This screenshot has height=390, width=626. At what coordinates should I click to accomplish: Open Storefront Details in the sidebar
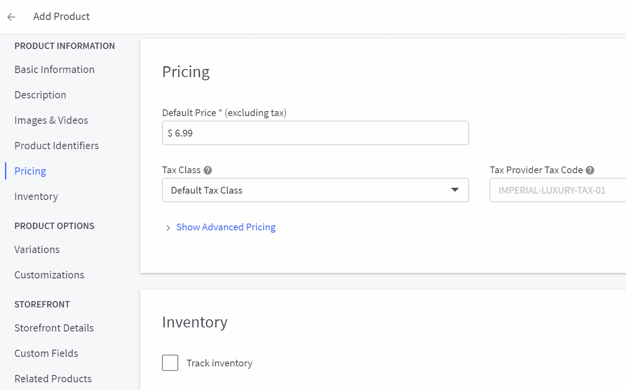(54, 328)
